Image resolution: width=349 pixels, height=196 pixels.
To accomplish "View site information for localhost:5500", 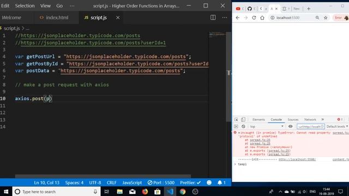I will click(273, 18).
